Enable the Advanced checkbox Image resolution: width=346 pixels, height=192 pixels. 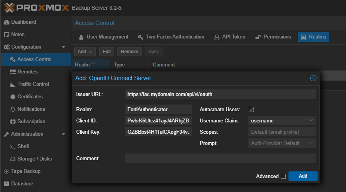coord(283,176)
